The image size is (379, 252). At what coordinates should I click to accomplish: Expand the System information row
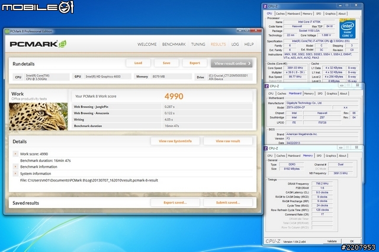point(15,173)
